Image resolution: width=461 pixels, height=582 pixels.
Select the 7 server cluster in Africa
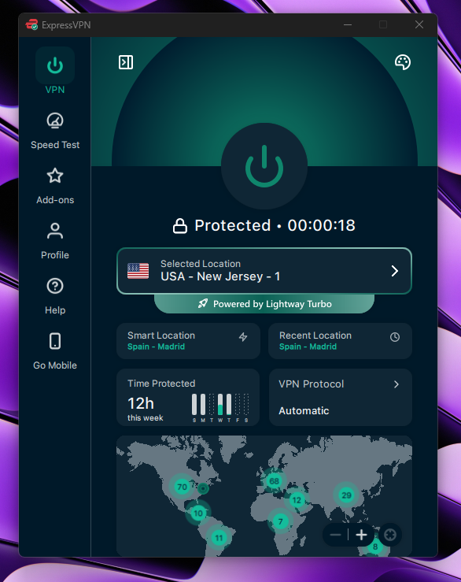[280, 521]
